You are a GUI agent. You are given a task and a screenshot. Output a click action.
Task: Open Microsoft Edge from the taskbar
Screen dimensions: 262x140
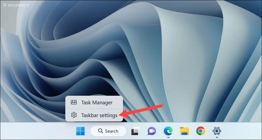coord(168,131)
